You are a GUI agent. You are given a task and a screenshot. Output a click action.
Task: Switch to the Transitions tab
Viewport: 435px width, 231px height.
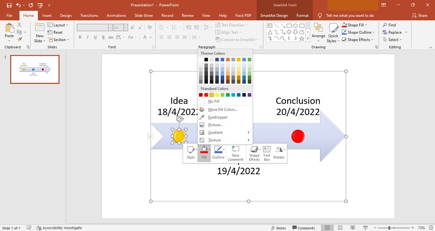tap(89, 15)
